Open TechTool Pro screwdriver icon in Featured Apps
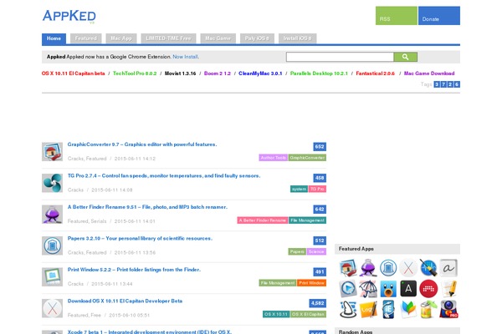 pos(428,268)
